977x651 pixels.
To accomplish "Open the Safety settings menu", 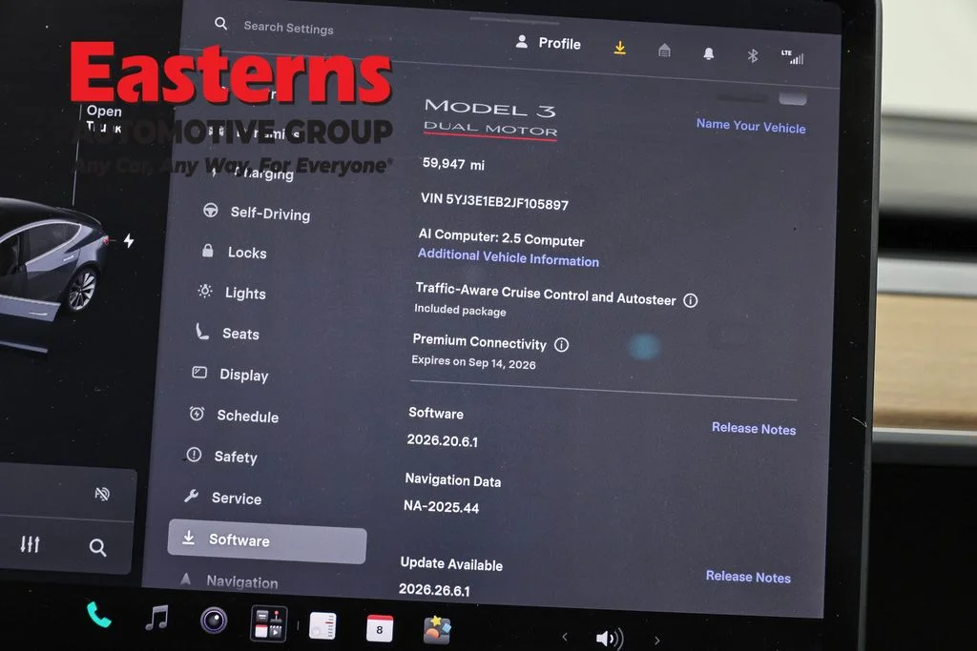I will [221, 457].
